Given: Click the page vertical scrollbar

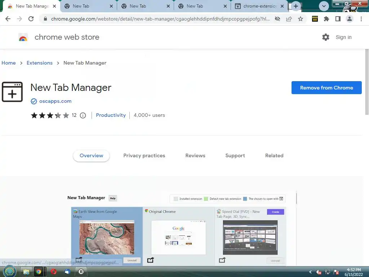Looking at the screenshot, I should (366, 82).
